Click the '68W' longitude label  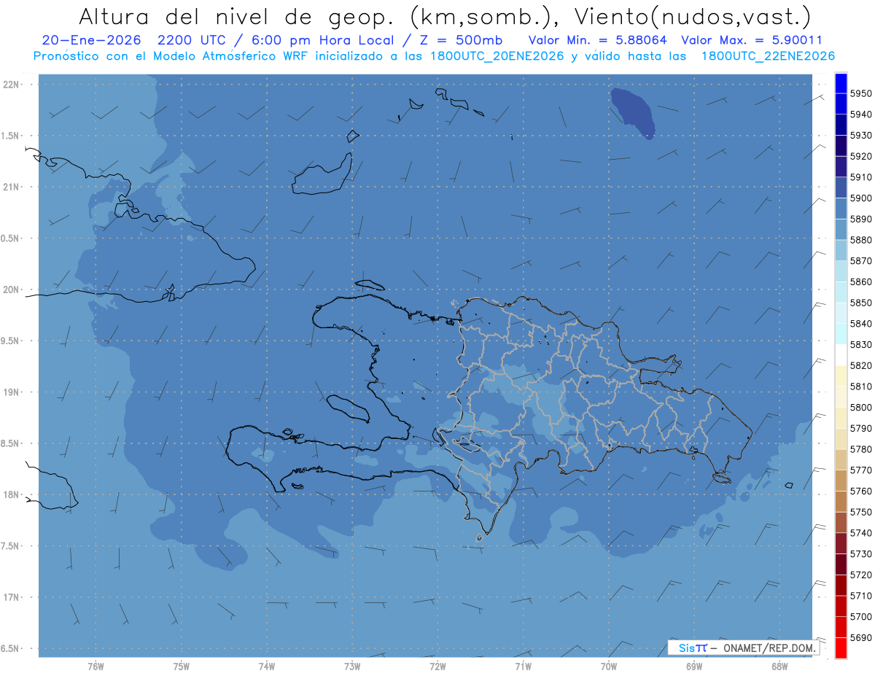[x=779, y=667]
